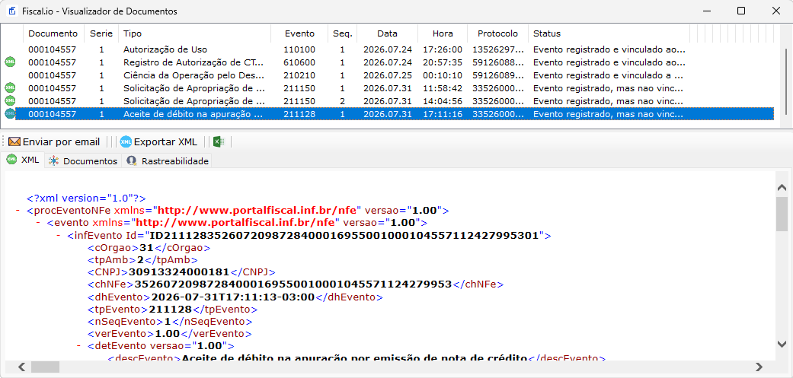The width and height of the screenshot is (793, 378).
Task: Sort by Data column header
Action: pos(388,33)
